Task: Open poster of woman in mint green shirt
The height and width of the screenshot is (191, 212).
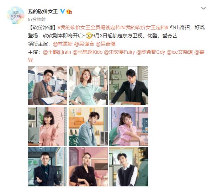Action: coord(88,86)
